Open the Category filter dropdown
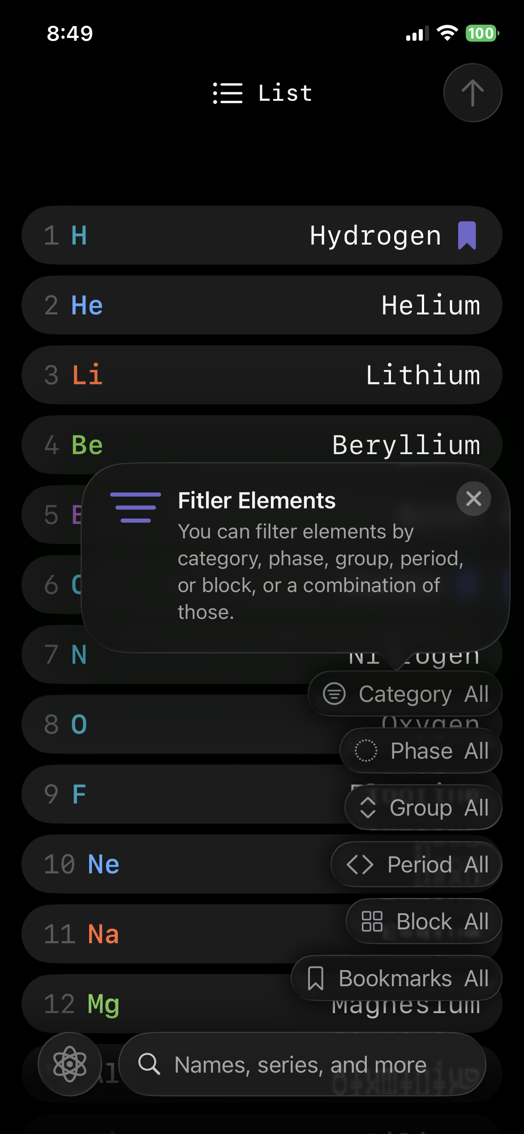Image resolution: width=524 pixels, height=1134 pixels. (405, 694)
